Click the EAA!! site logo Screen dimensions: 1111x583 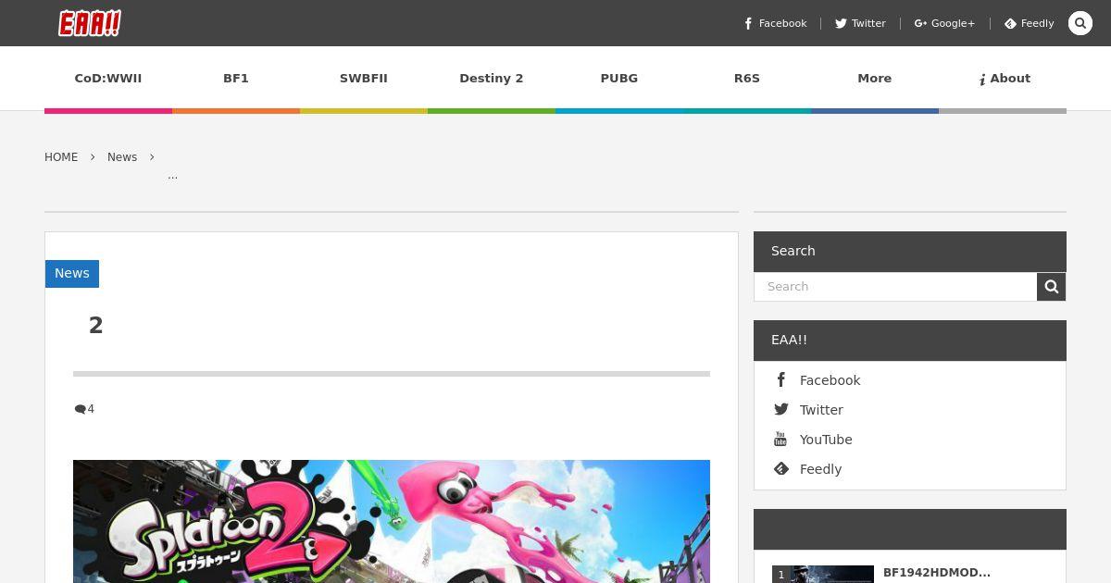[90, 23]
